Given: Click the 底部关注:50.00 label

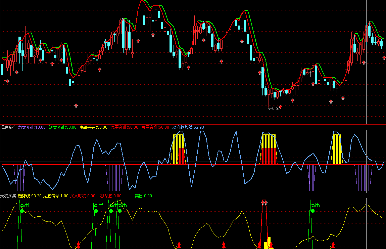Looking at the screenshot, I should coord(94,127).
